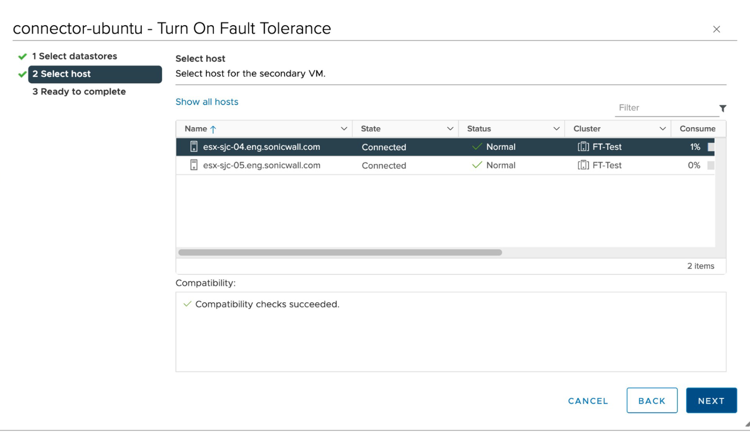Open the Cluster column dropdown menu
This screenshot has height=432, width=750.
click(x=662, y=129)
